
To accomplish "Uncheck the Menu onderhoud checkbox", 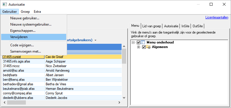I will [x=138, y=42].
